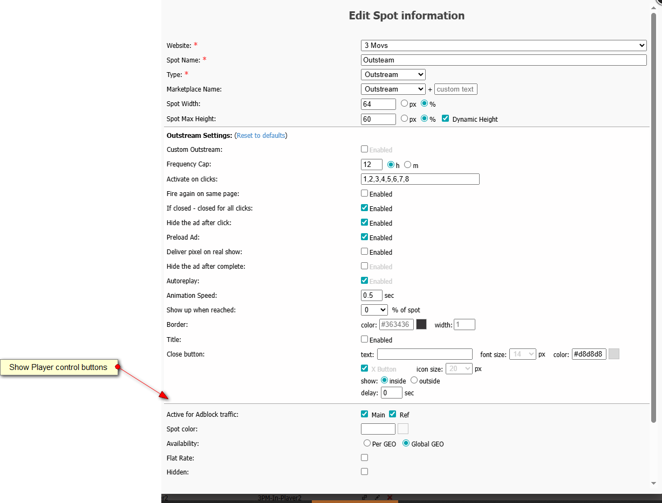Open the Spot color swatch picker
Image resolution: width=662 pixels, height=503 pixels.
point(403,429)
